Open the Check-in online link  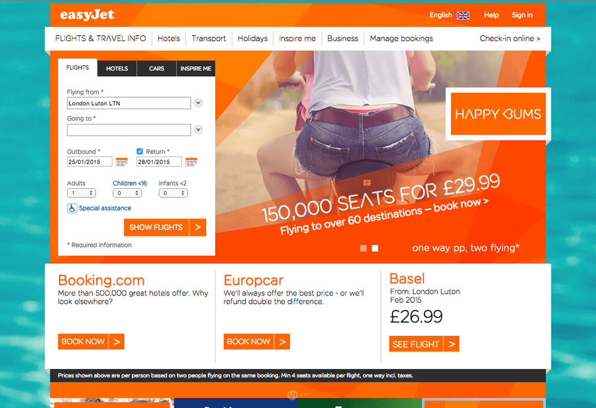tap(510, 38)
